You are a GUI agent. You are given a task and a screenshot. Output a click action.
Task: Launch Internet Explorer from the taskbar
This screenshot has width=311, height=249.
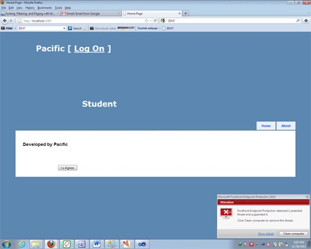pos(22,244)
